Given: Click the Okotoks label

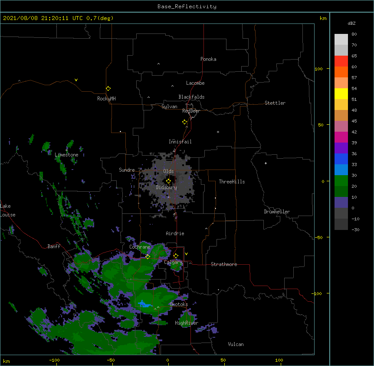Looking at the screenshot, I should (179, 304).
